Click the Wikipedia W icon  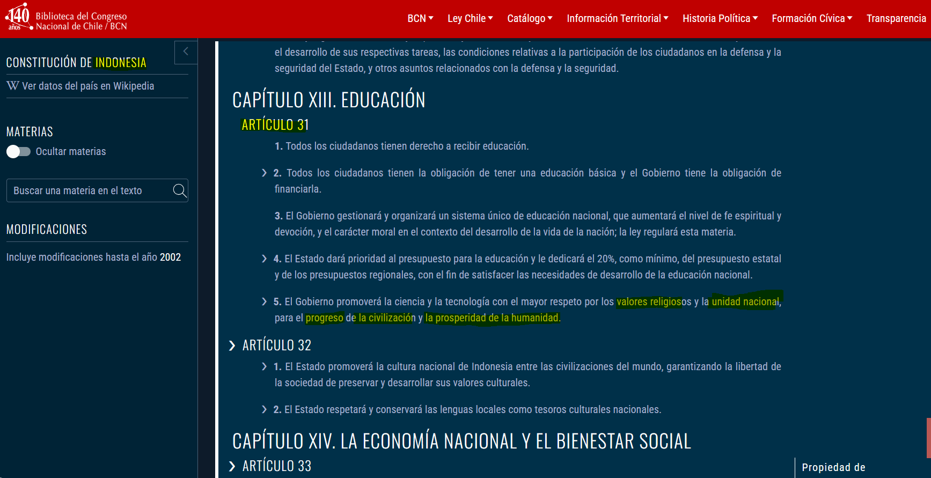point(13,86)
